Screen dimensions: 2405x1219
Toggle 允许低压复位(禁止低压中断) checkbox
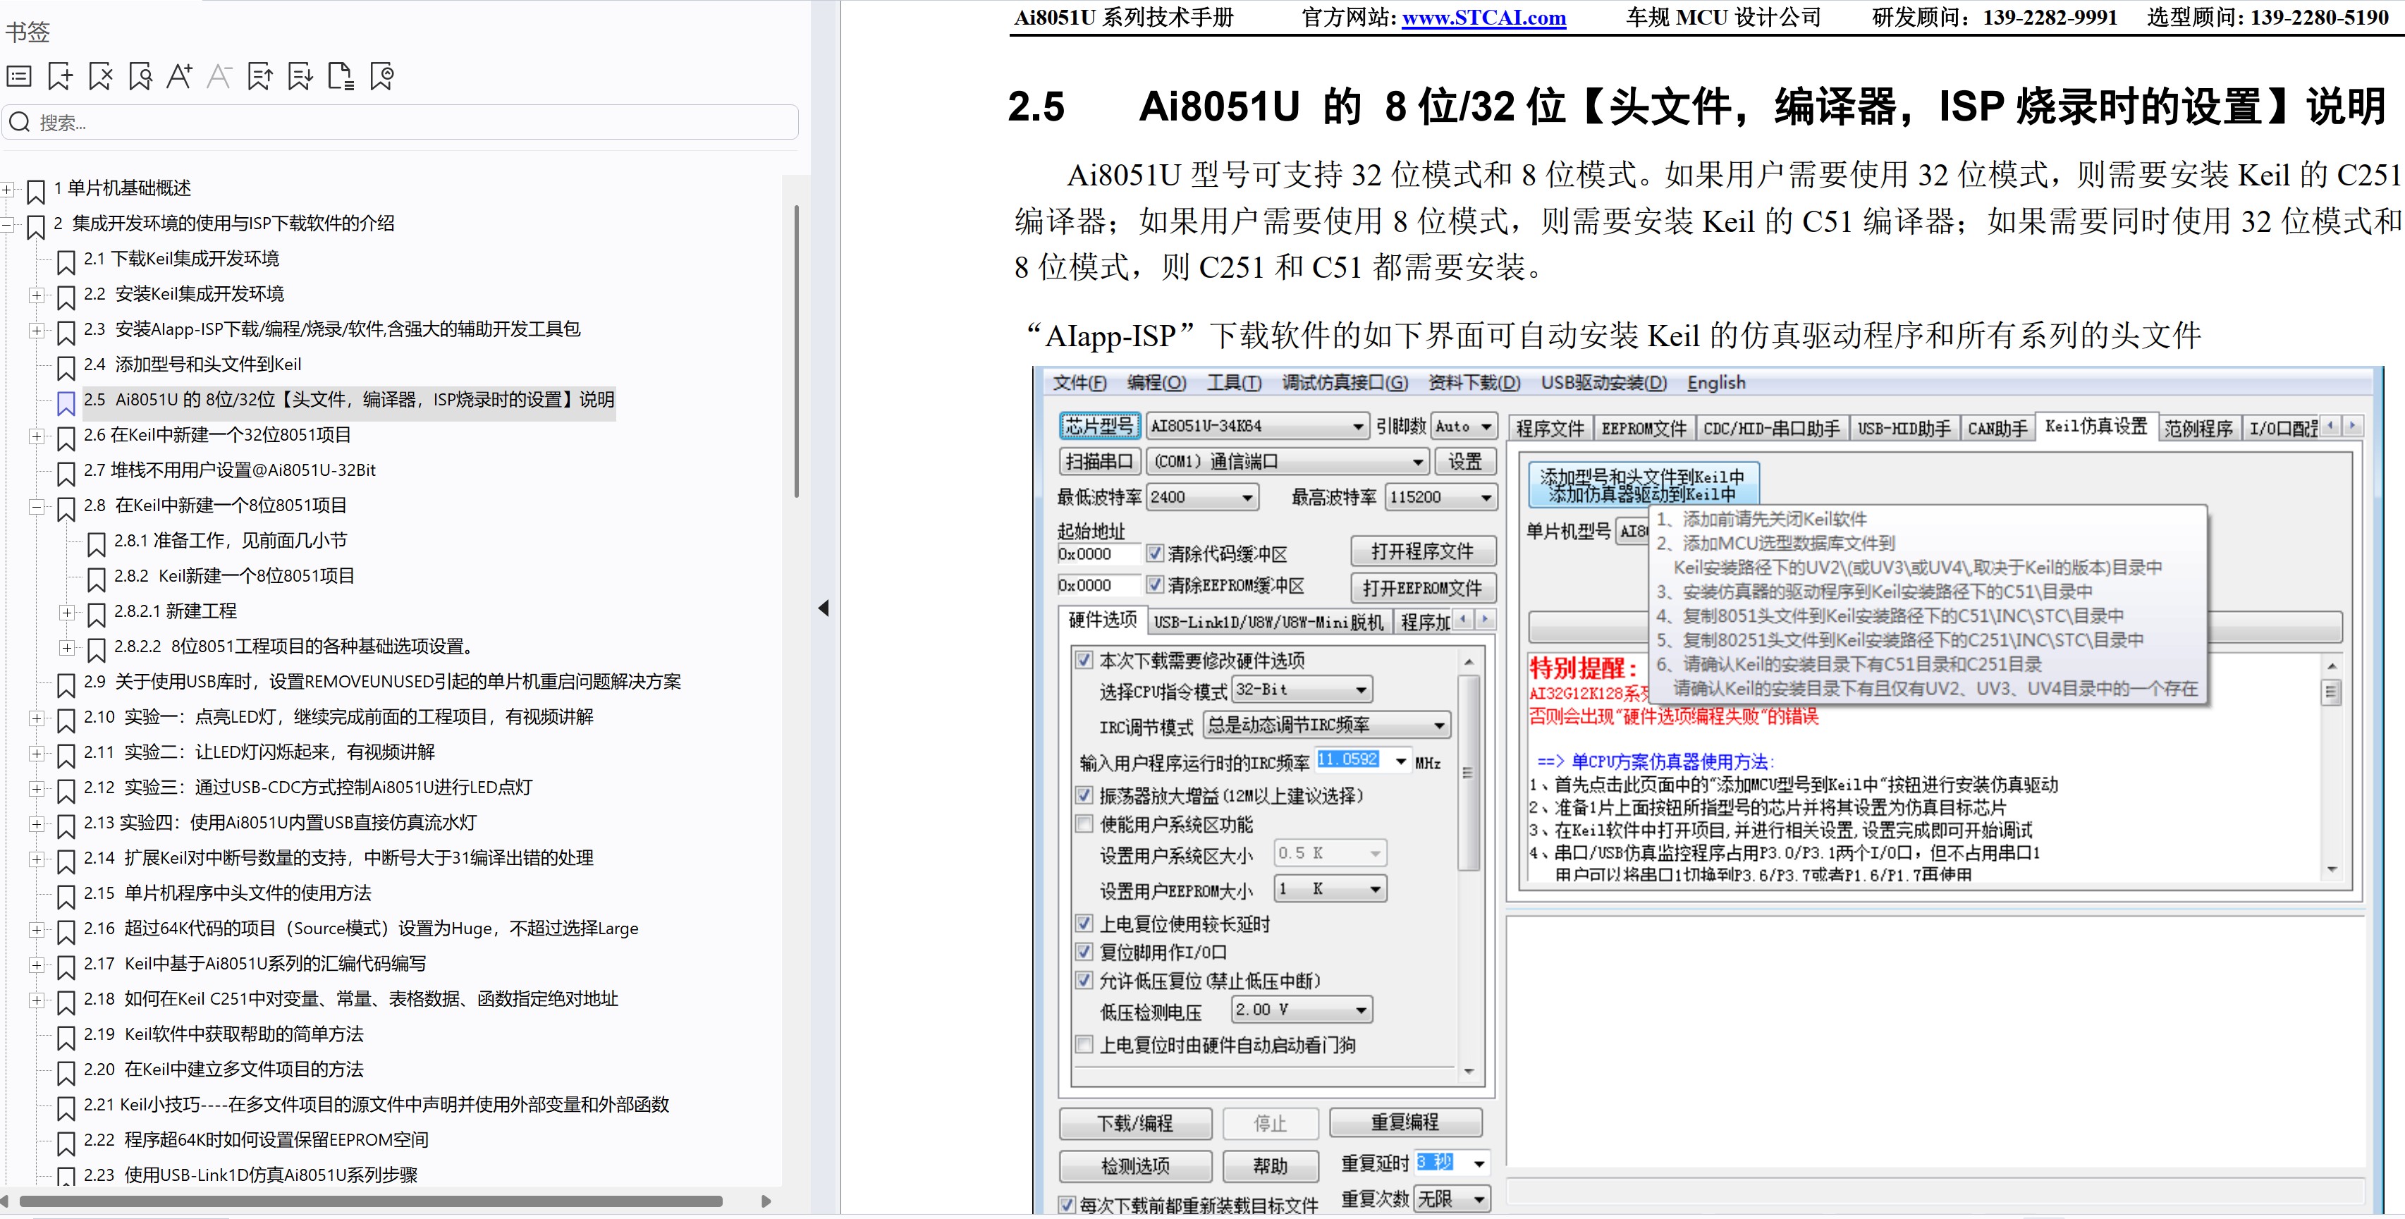coord(1084,980)
